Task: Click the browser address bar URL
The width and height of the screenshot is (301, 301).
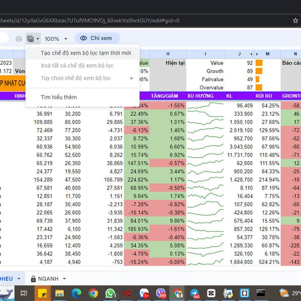Action: tap(90, 21)
